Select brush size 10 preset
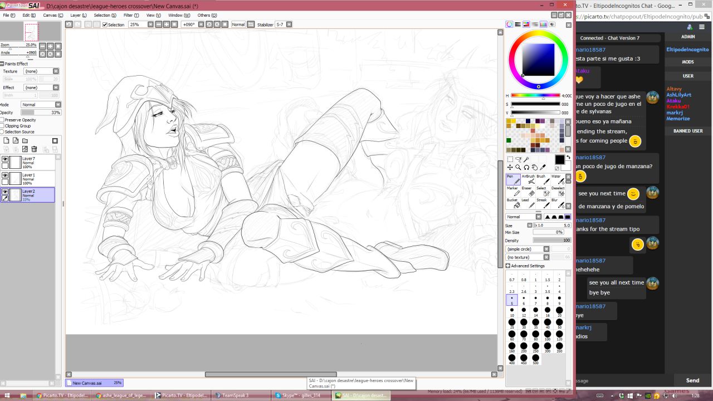 [512, 312]
